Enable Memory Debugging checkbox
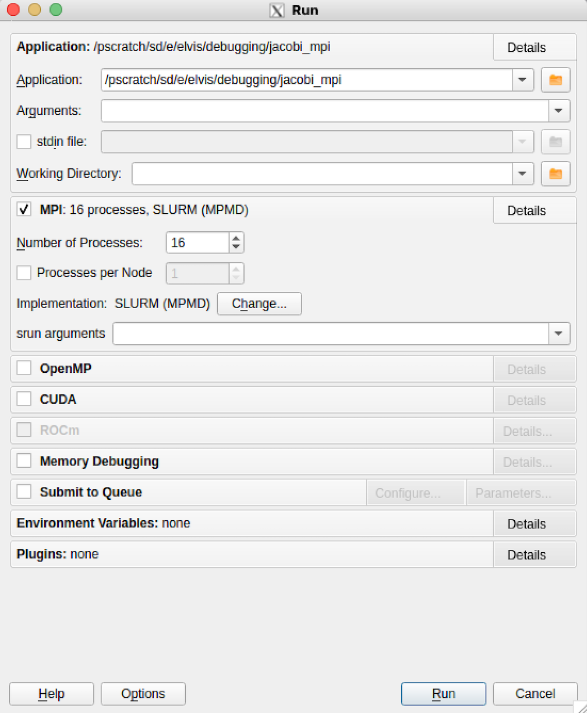The image size is (587, 713). coord(24,461)
